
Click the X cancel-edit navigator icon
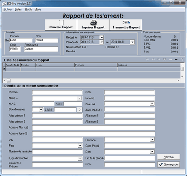coord(182,59)
